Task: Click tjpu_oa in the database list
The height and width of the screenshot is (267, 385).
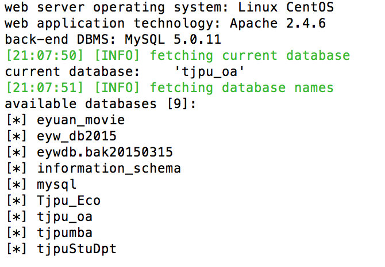Action: (x=64, y=217)
